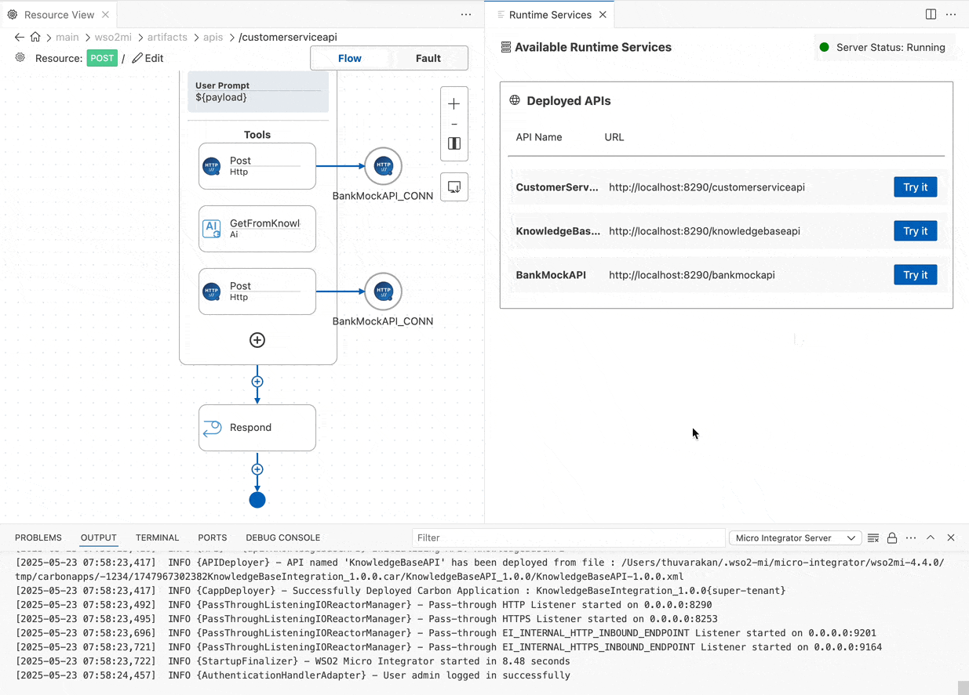Try it for CustomerServ... API
This screenshot has height=695, width=969.
[916, 187]
